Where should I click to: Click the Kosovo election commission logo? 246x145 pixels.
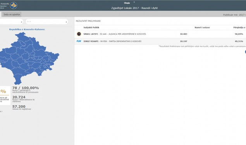coord(14,5)
